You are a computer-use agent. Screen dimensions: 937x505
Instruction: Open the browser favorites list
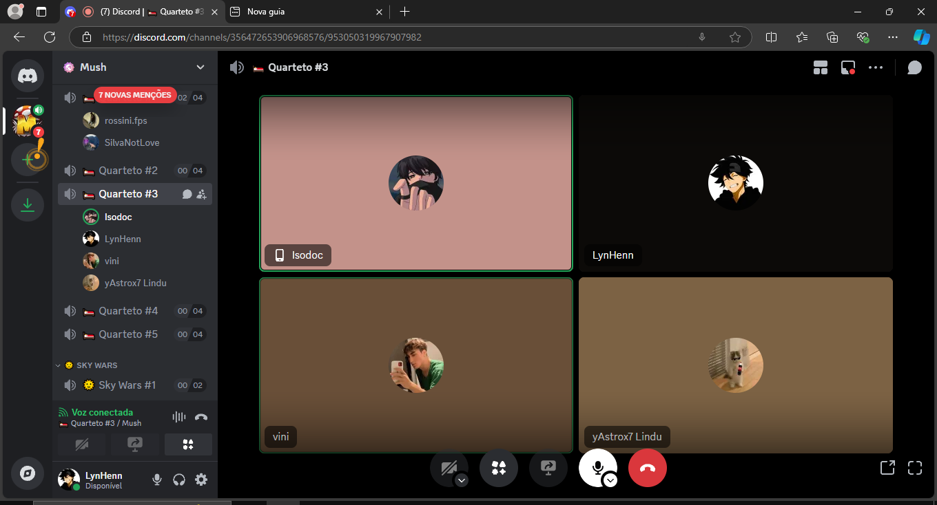[802, 37]
